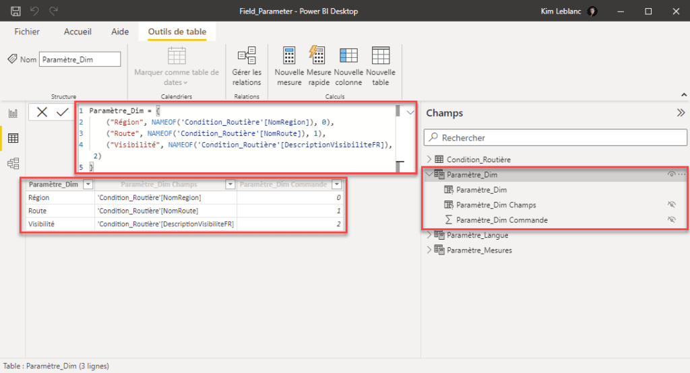Expand the Paramètre_Langue table

[429, 235]
